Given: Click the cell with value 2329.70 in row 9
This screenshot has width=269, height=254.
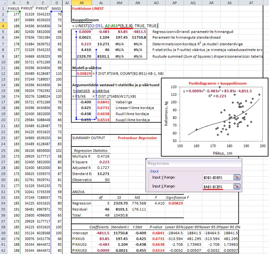Looking at the screenshot, I should pos(82,56).
